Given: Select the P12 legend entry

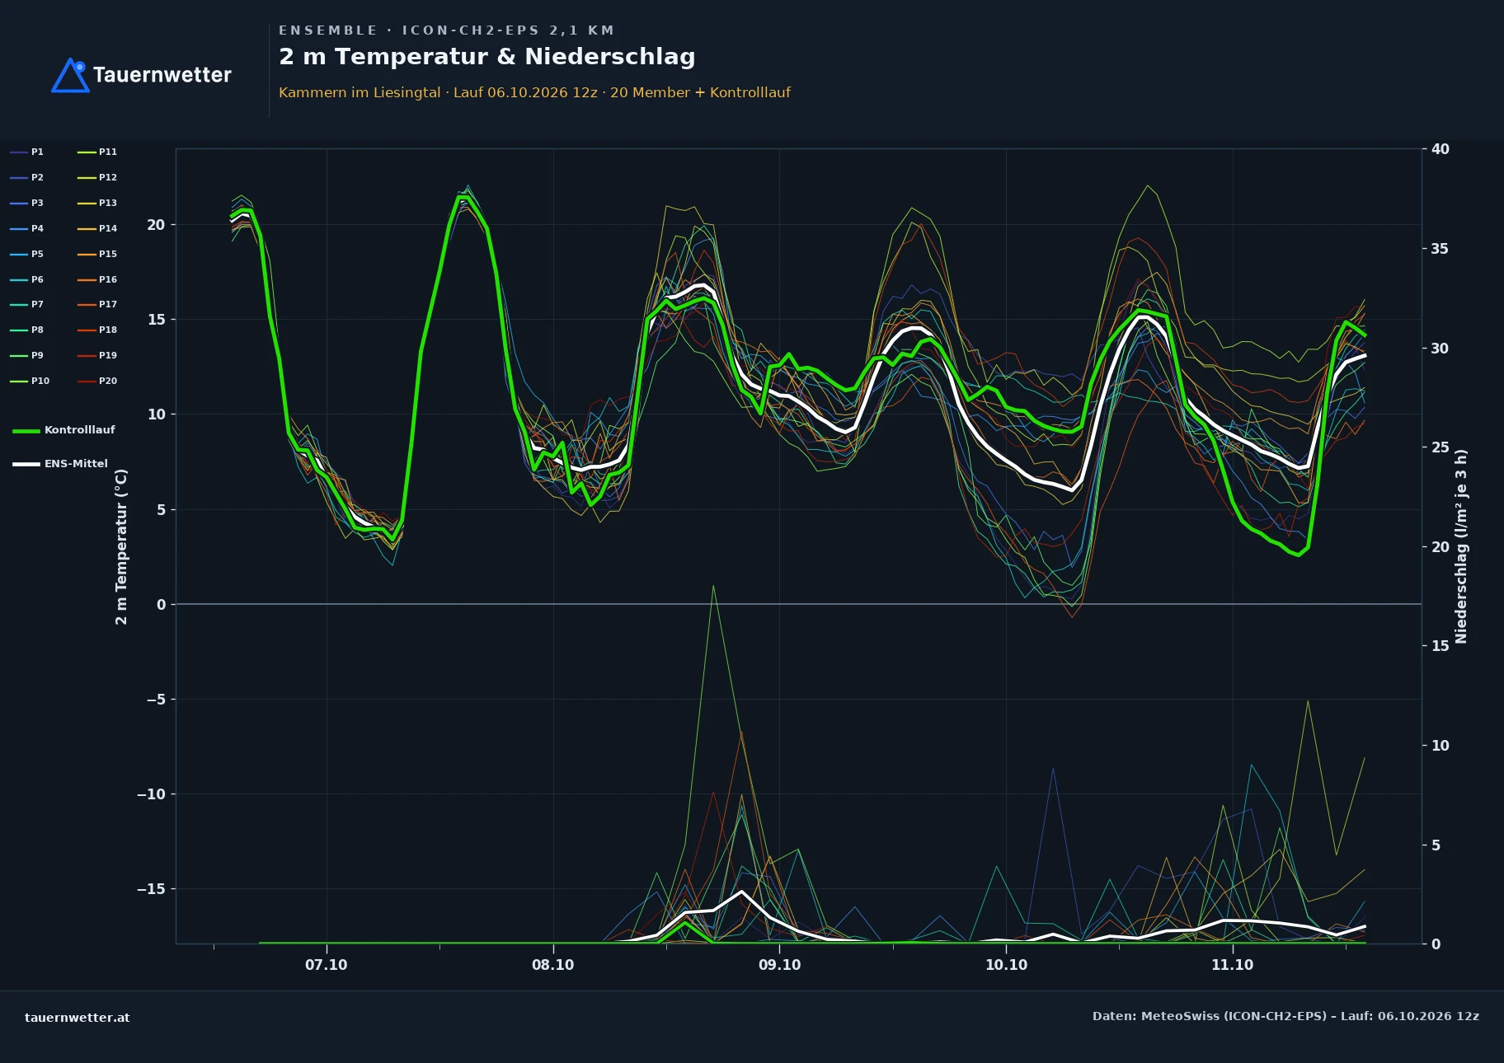Looking at the screenshot, I should click(97, 177).
